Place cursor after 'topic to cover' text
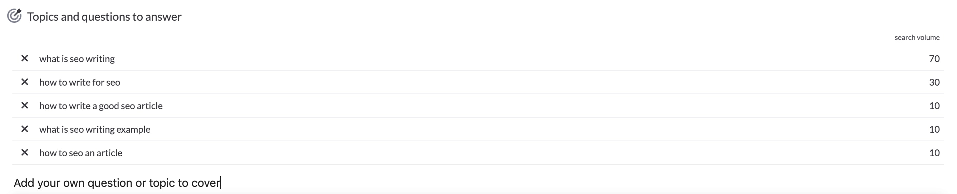Viewport: 957px width, 194px height. pyautogui.click(x=221, y=183)
